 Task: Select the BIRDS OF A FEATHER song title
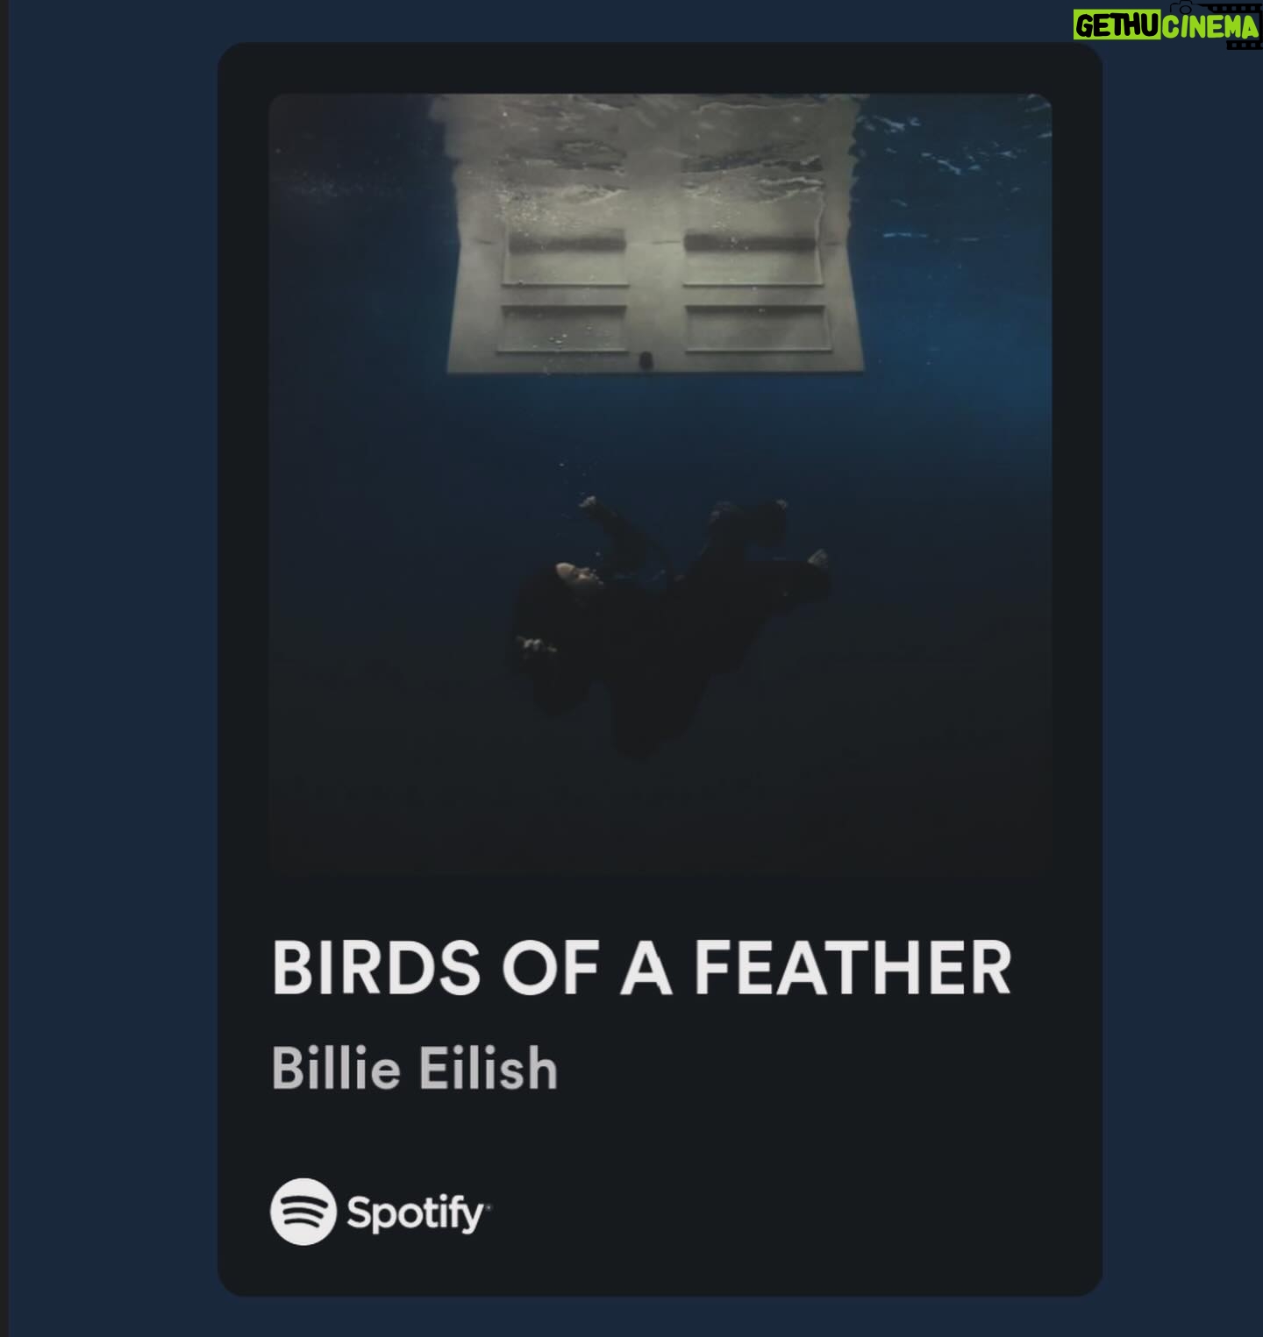tap(641, 968)
